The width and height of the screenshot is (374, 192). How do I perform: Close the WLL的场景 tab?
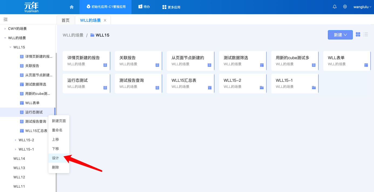point(105,20)
